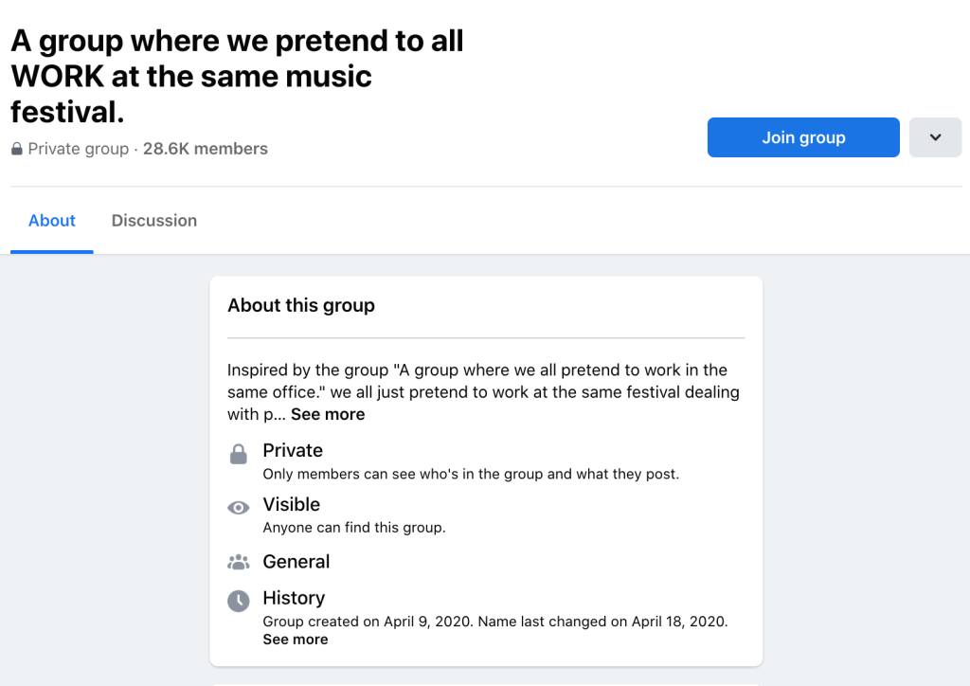Screen dimensions: 970x686
Task: Open the chevron dropdown beside Join group
Action: pyautogui.click(x=935, y=137)
